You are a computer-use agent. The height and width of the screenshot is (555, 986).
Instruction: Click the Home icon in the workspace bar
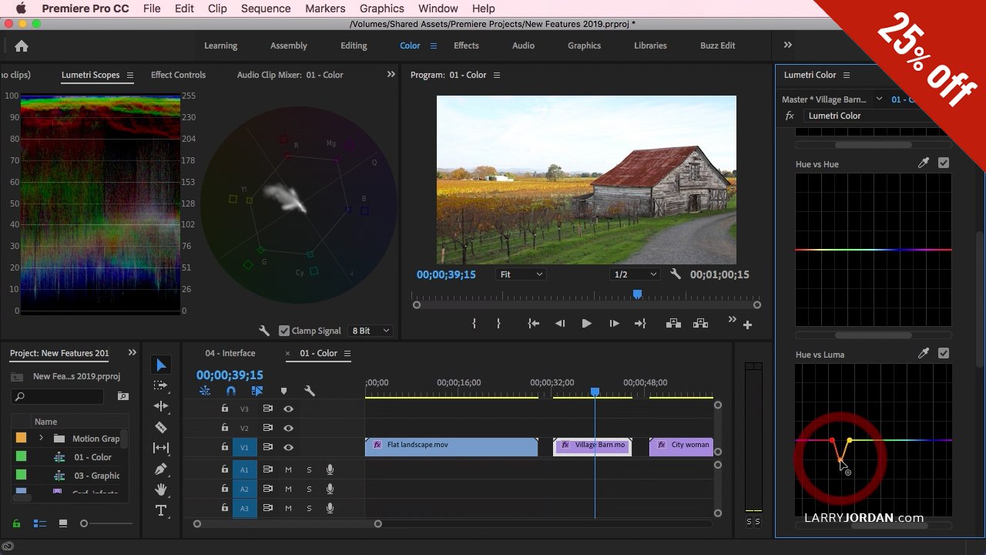pyautogui.click(x=22, y=46)
